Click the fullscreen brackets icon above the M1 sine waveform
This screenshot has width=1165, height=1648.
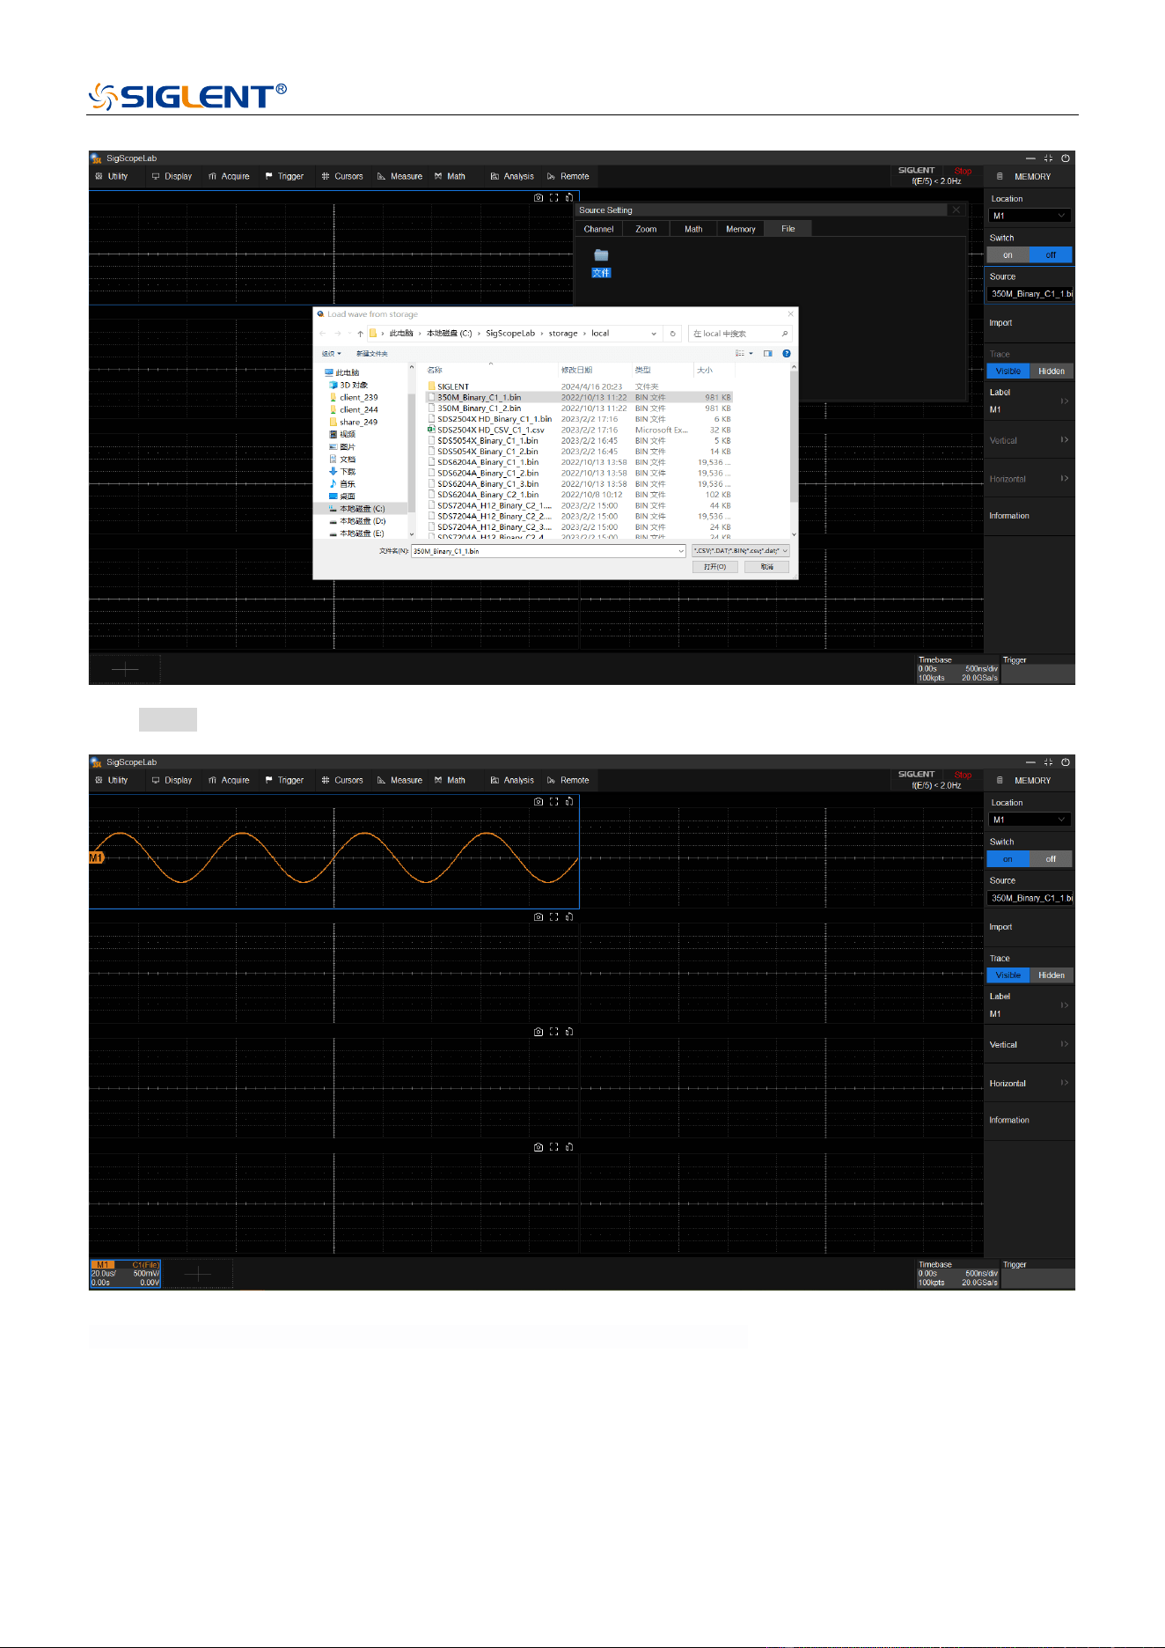(x=554, y=801)
